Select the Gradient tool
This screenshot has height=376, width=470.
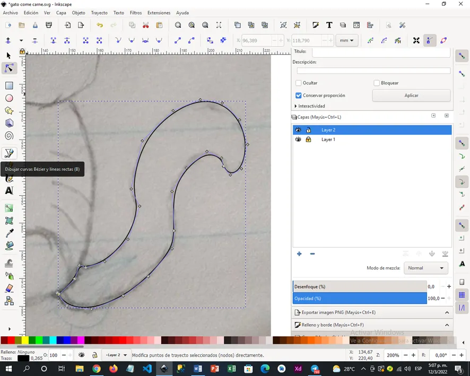click(9, 208)
